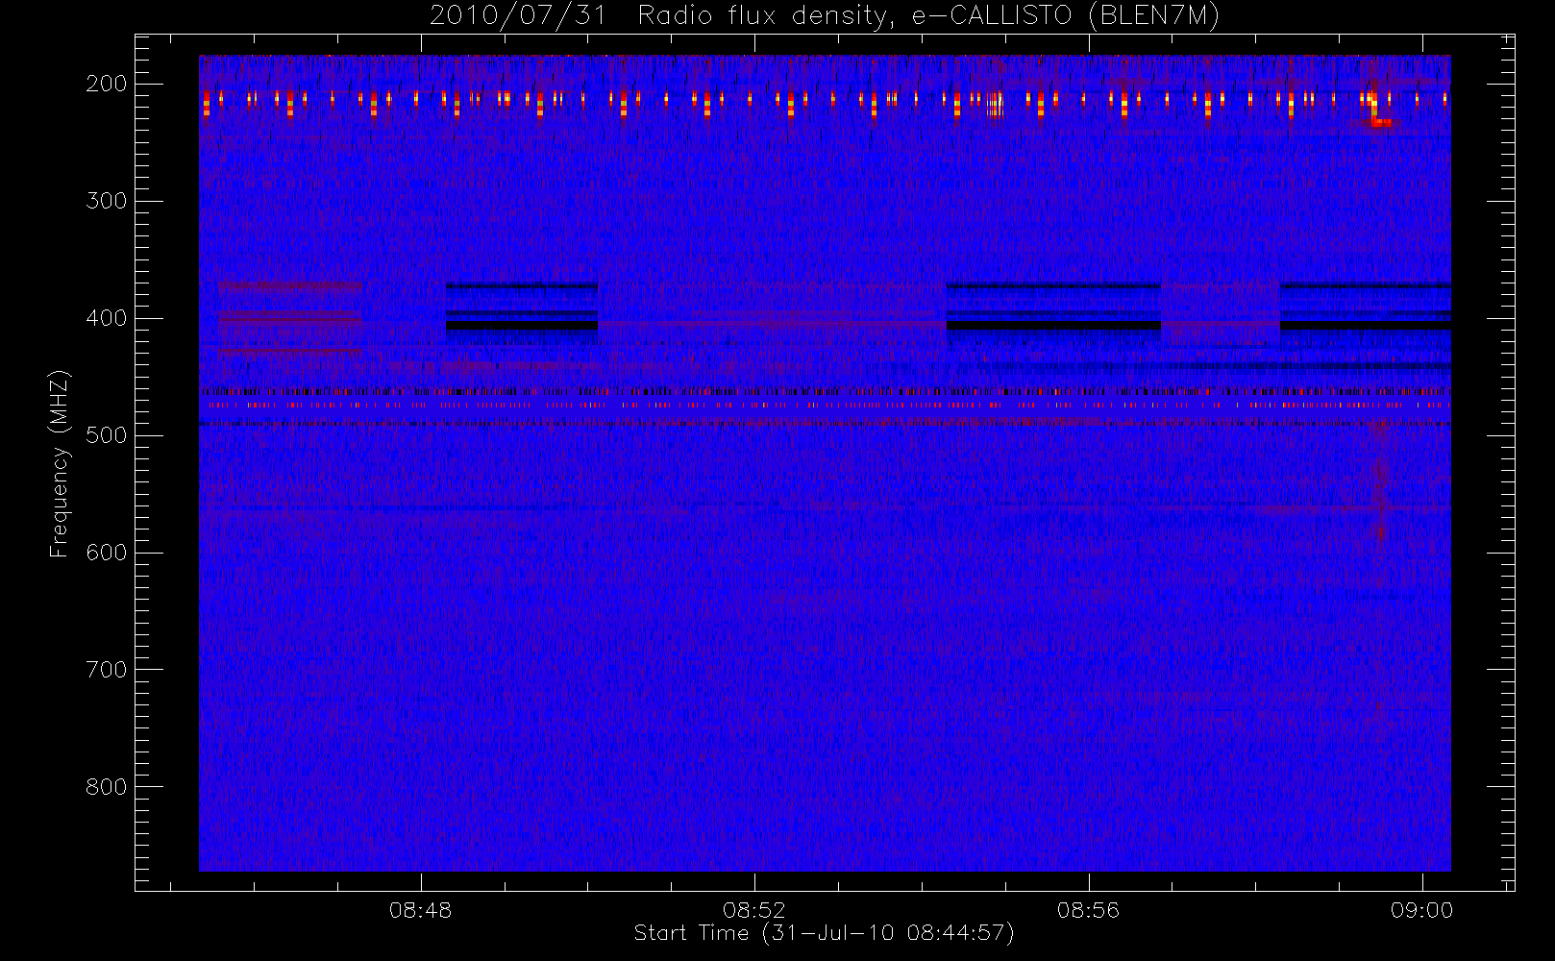
Task: Click the red burst feature near 09:00 at 230 MHz
Action: point(1382,122)
